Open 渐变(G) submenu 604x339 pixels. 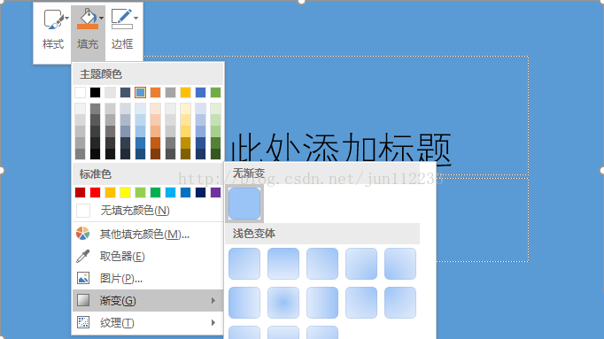[148, 301]
